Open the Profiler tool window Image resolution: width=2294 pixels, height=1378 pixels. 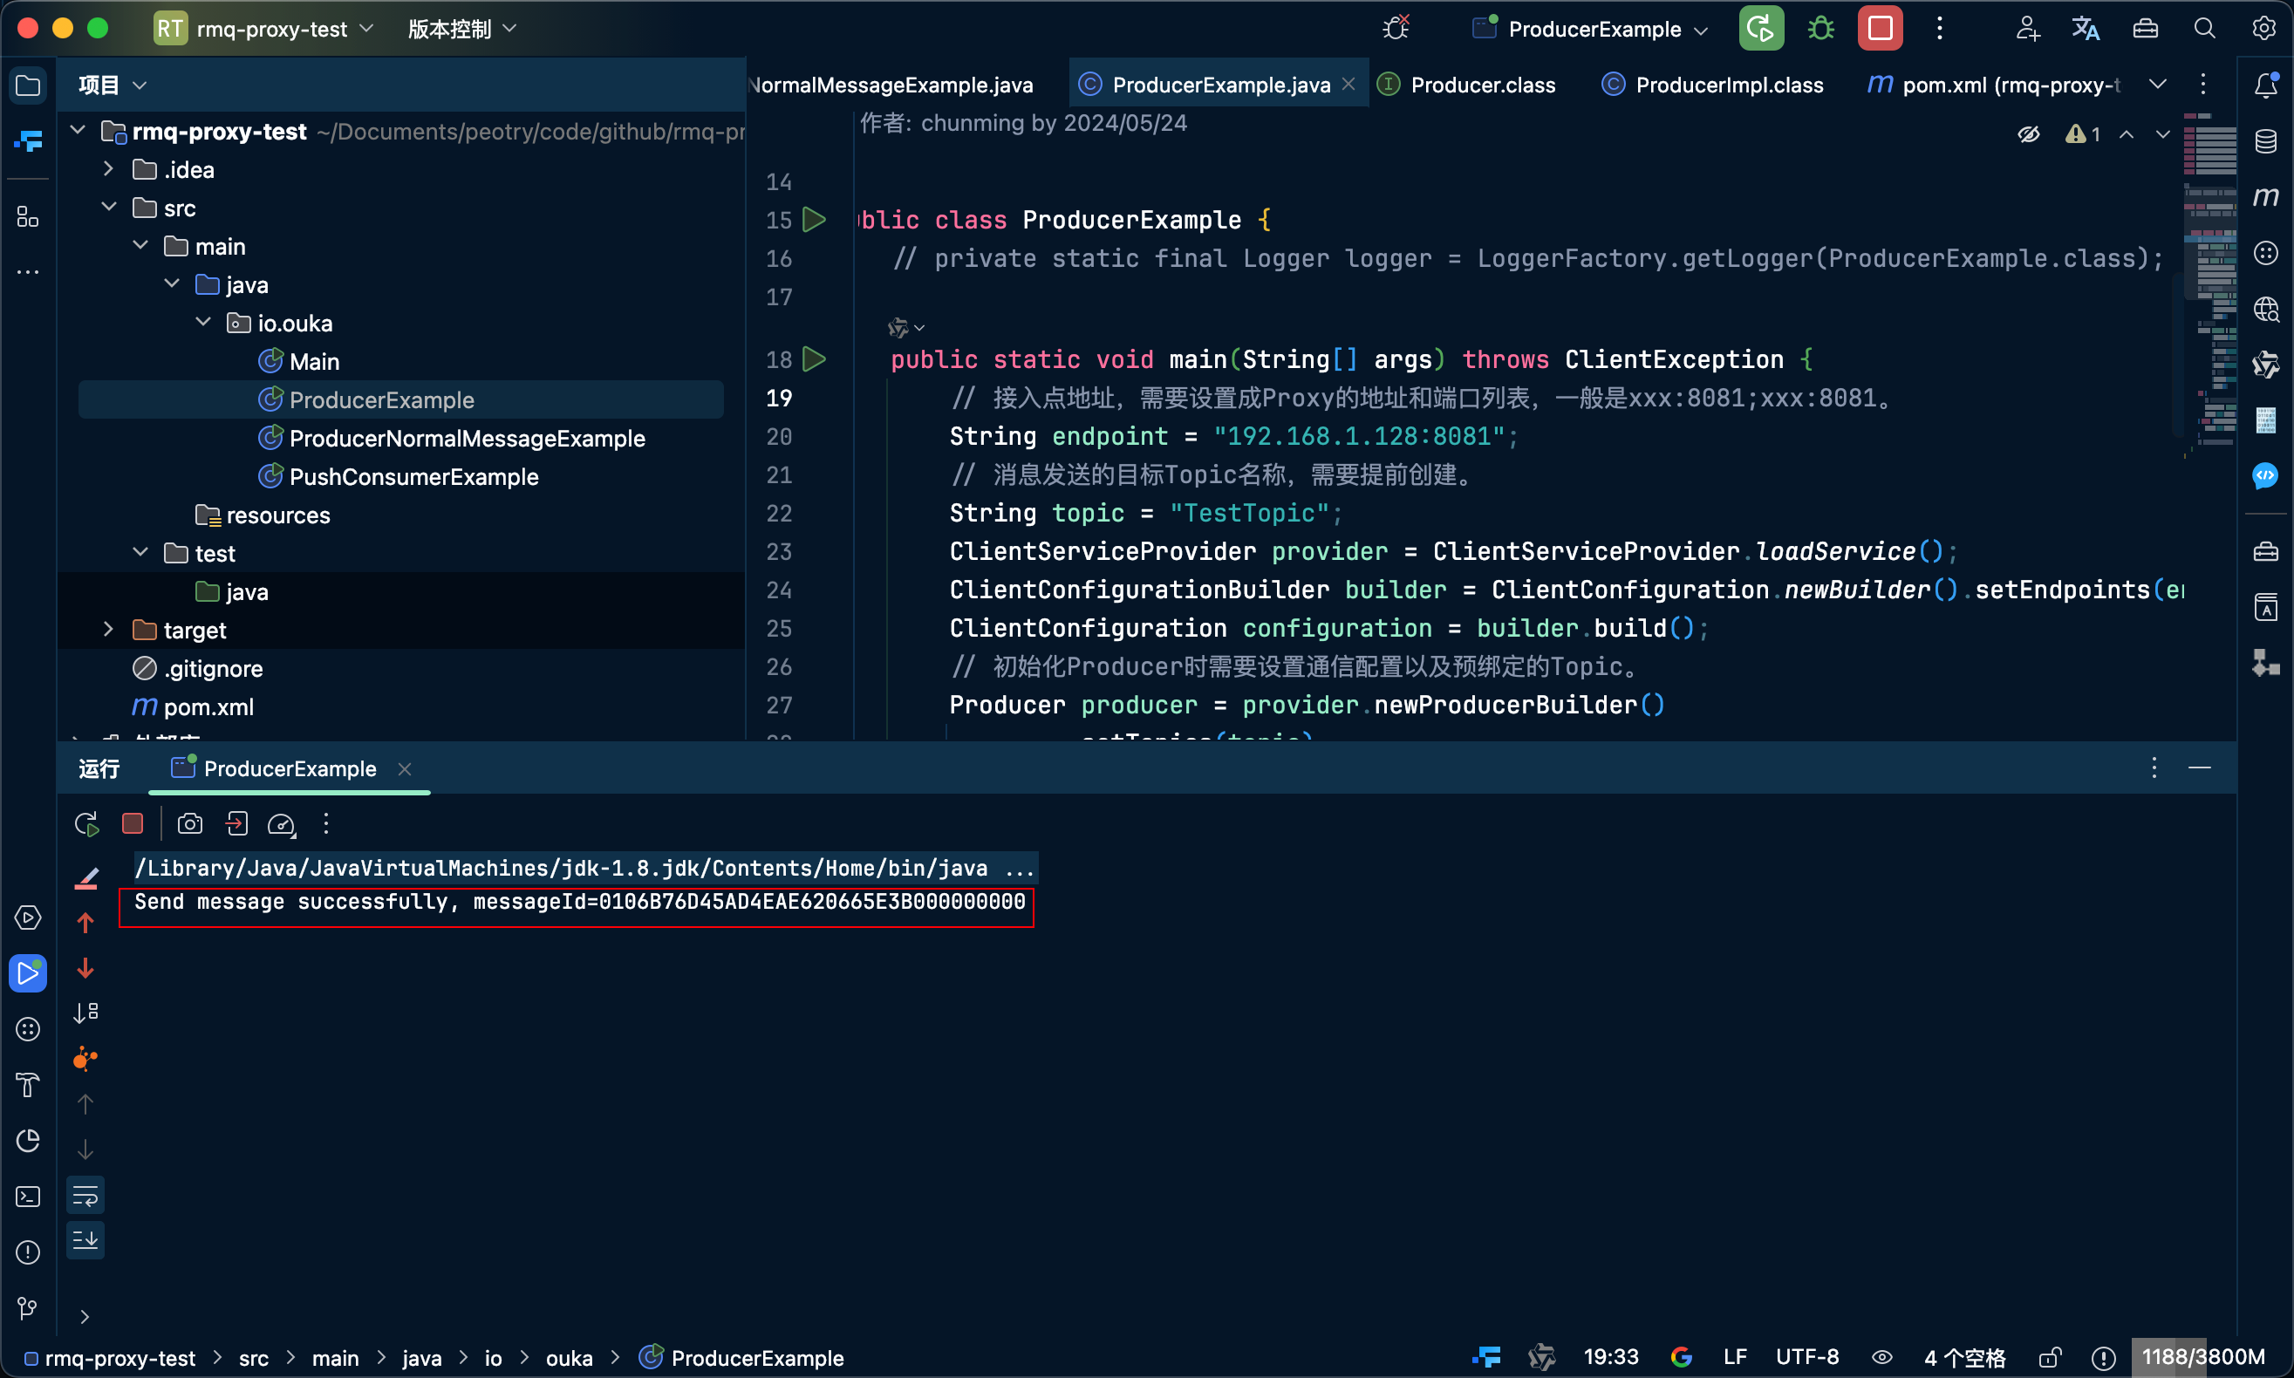pyautogui.click(x=28, y=1140)
